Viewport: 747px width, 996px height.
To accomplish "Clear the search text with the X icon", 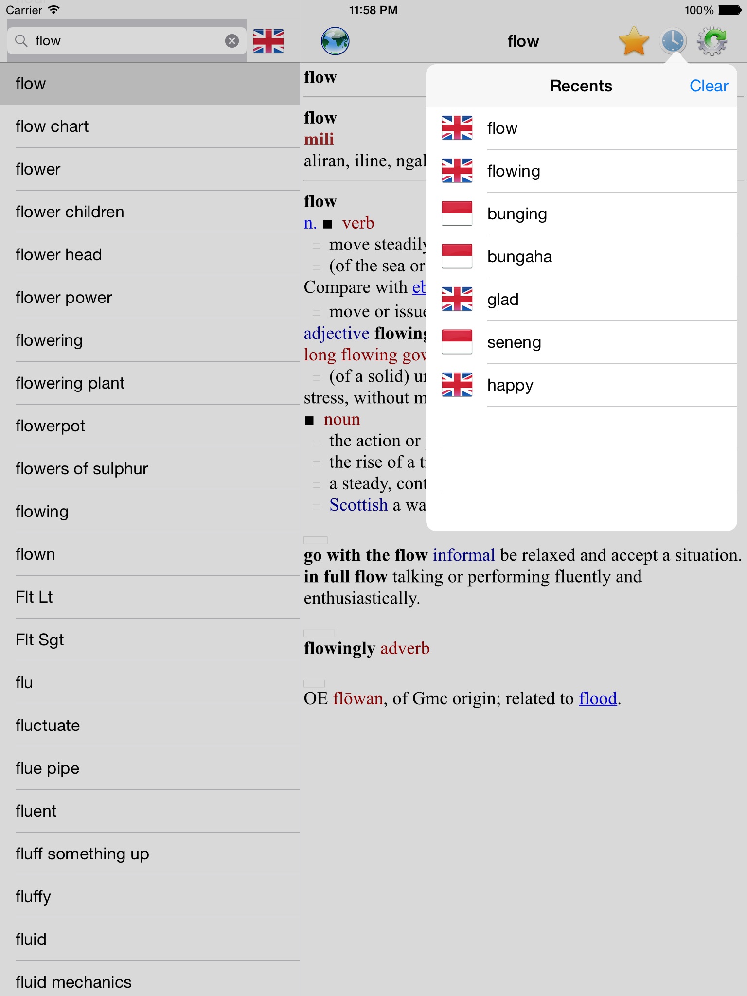I will pyautogui.click(x=232, y=41).
